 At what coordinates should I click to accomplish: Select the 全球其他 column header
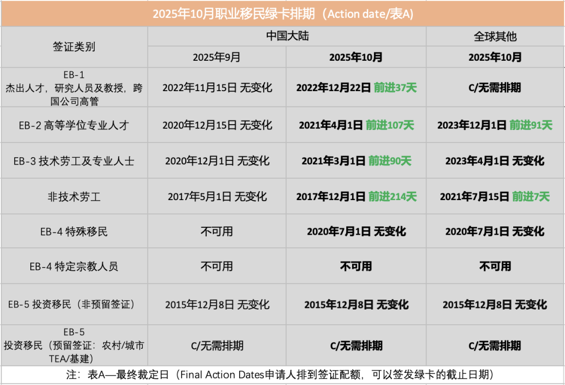tap(494, 36)
